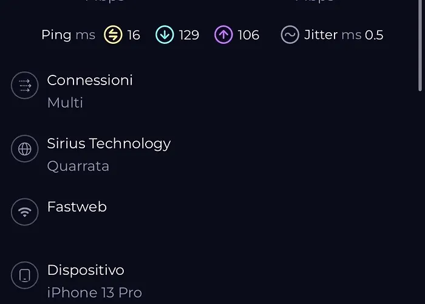Tap the Connessioni multi-arrow icon
425x304 pixels.
[25, 85]
